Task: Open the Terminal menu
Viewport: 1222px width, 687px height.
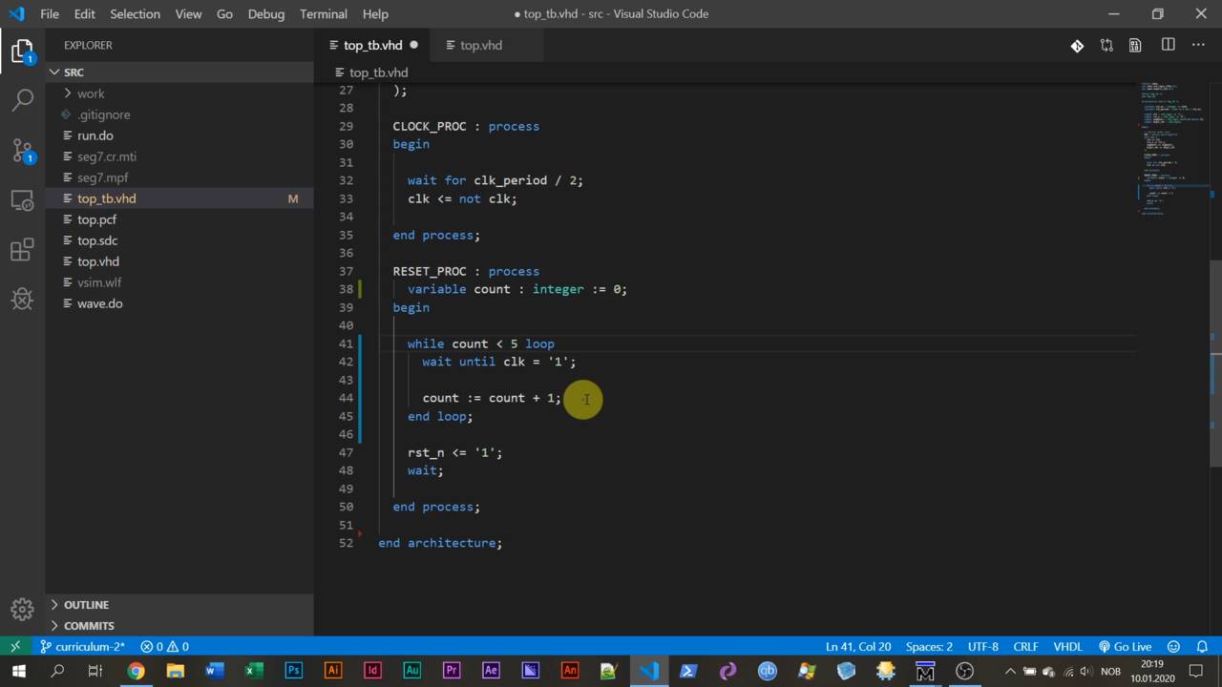Action: tap(323, 14)
